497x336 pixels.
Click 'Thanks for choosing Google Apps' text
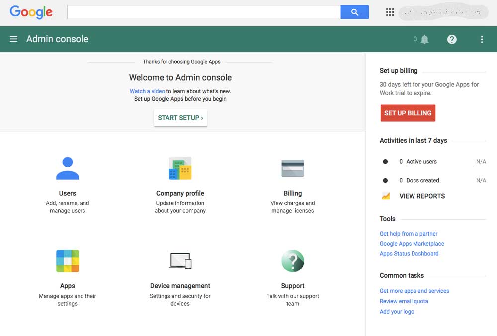point(181,62)
